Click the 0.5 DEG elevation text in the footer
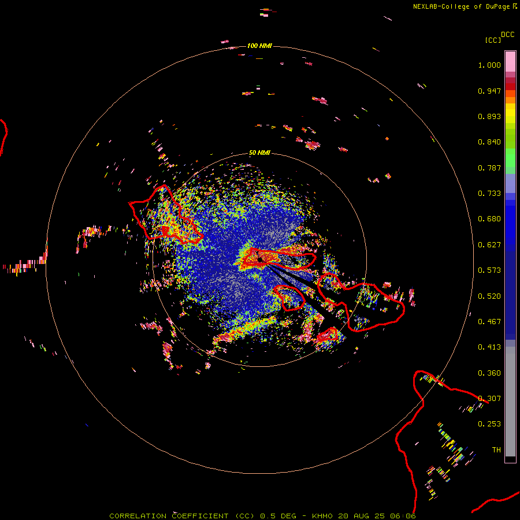Image resolution: width=520 pixels, height=520 pixels. tap(278, 516)
